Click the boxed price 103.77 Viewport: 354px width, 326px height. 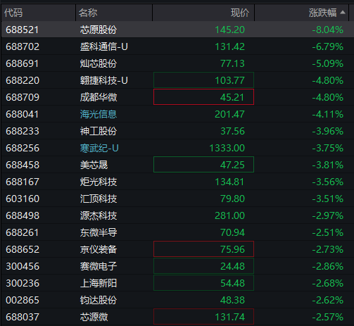click(203, 80)
